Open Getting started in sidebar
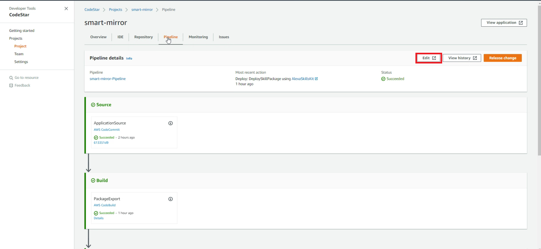Screen dimensions: 541x249 (x=22, y=31)
